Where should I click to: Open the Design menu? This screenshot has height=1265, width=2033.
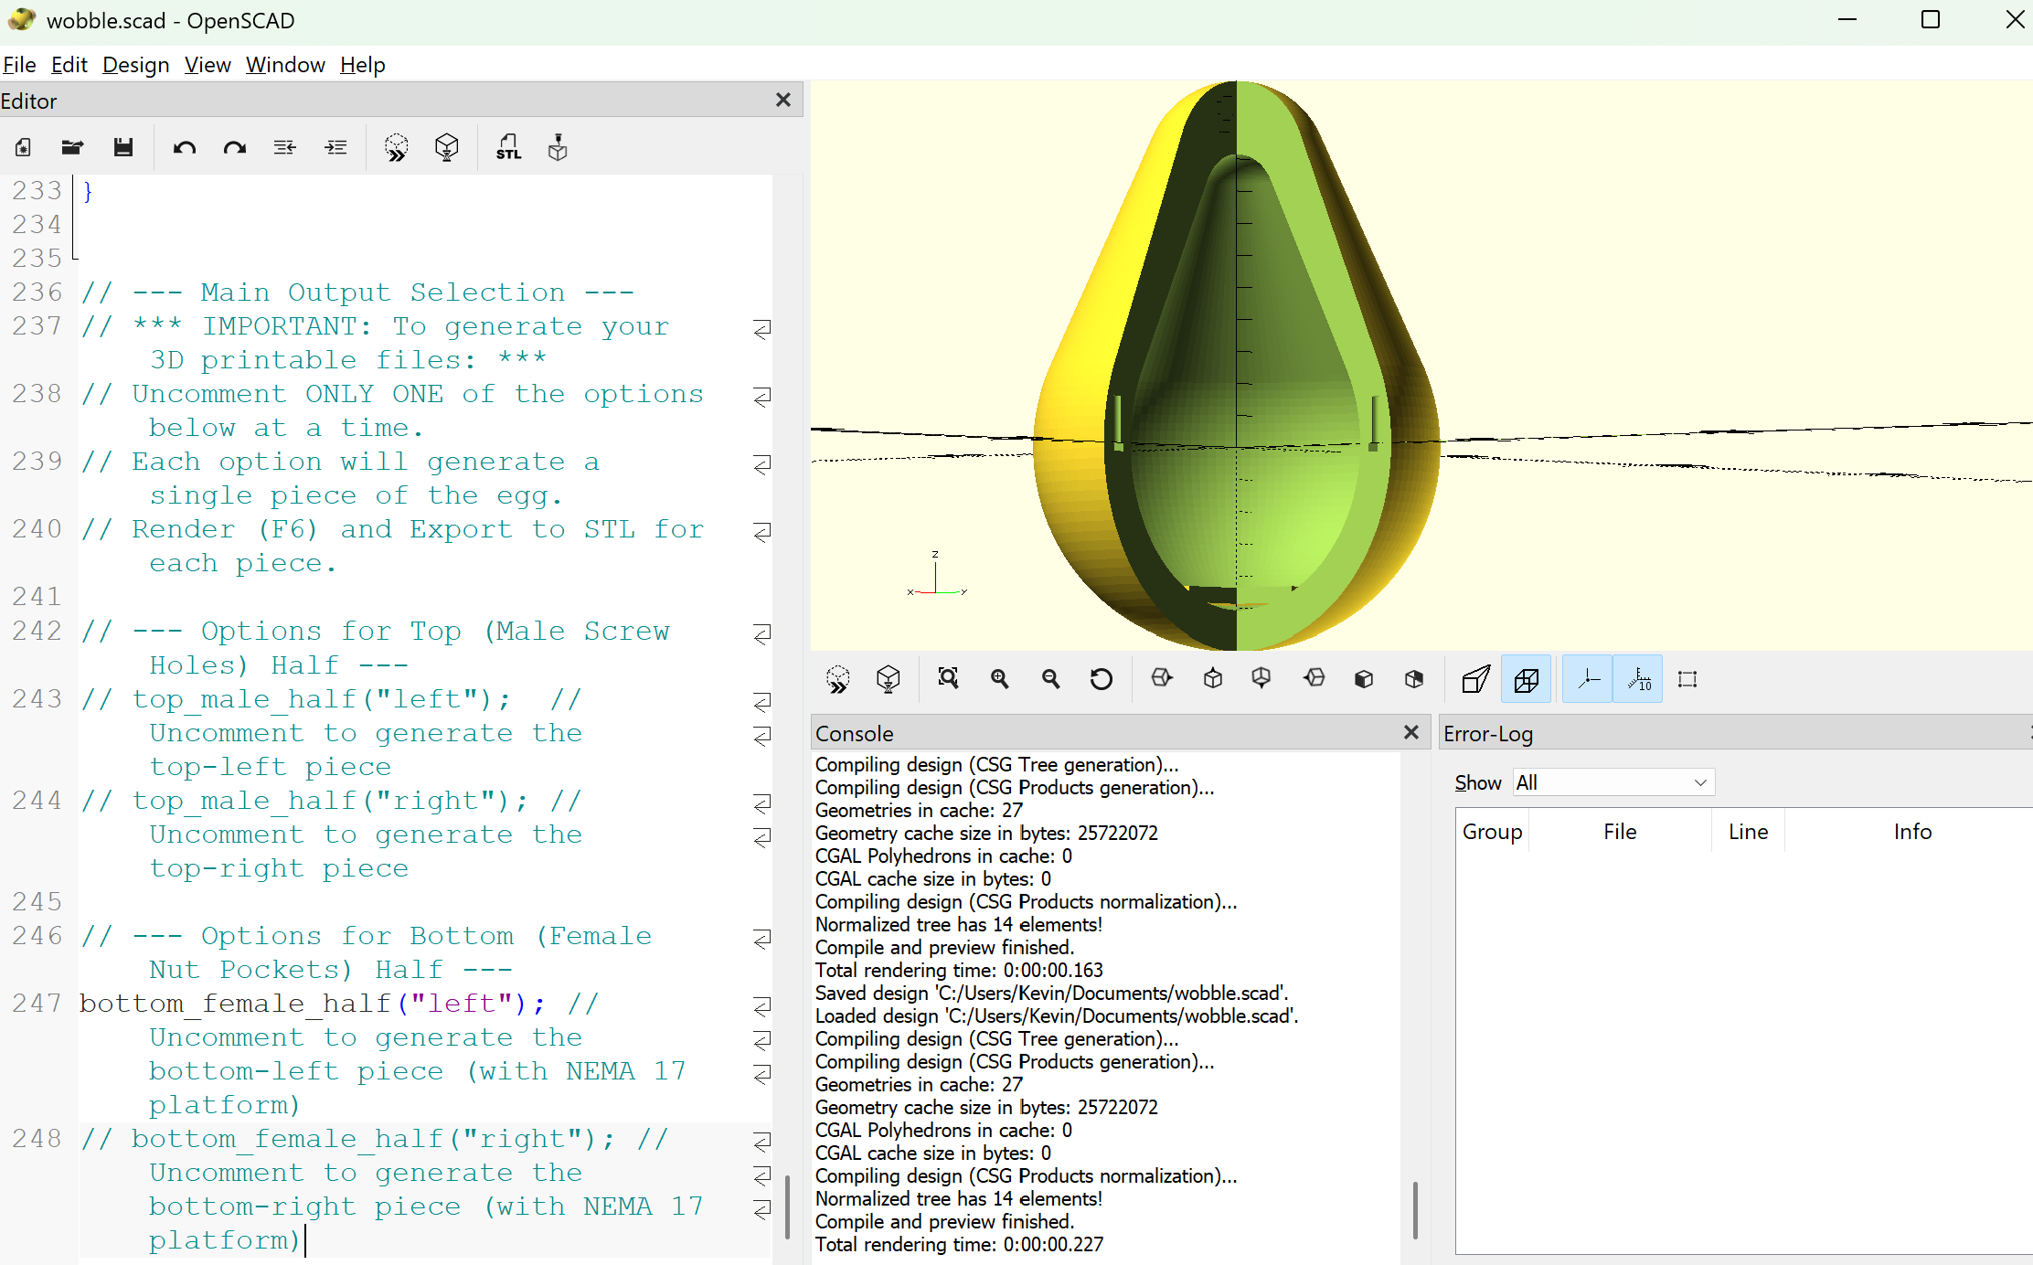[x=135, y=65]
